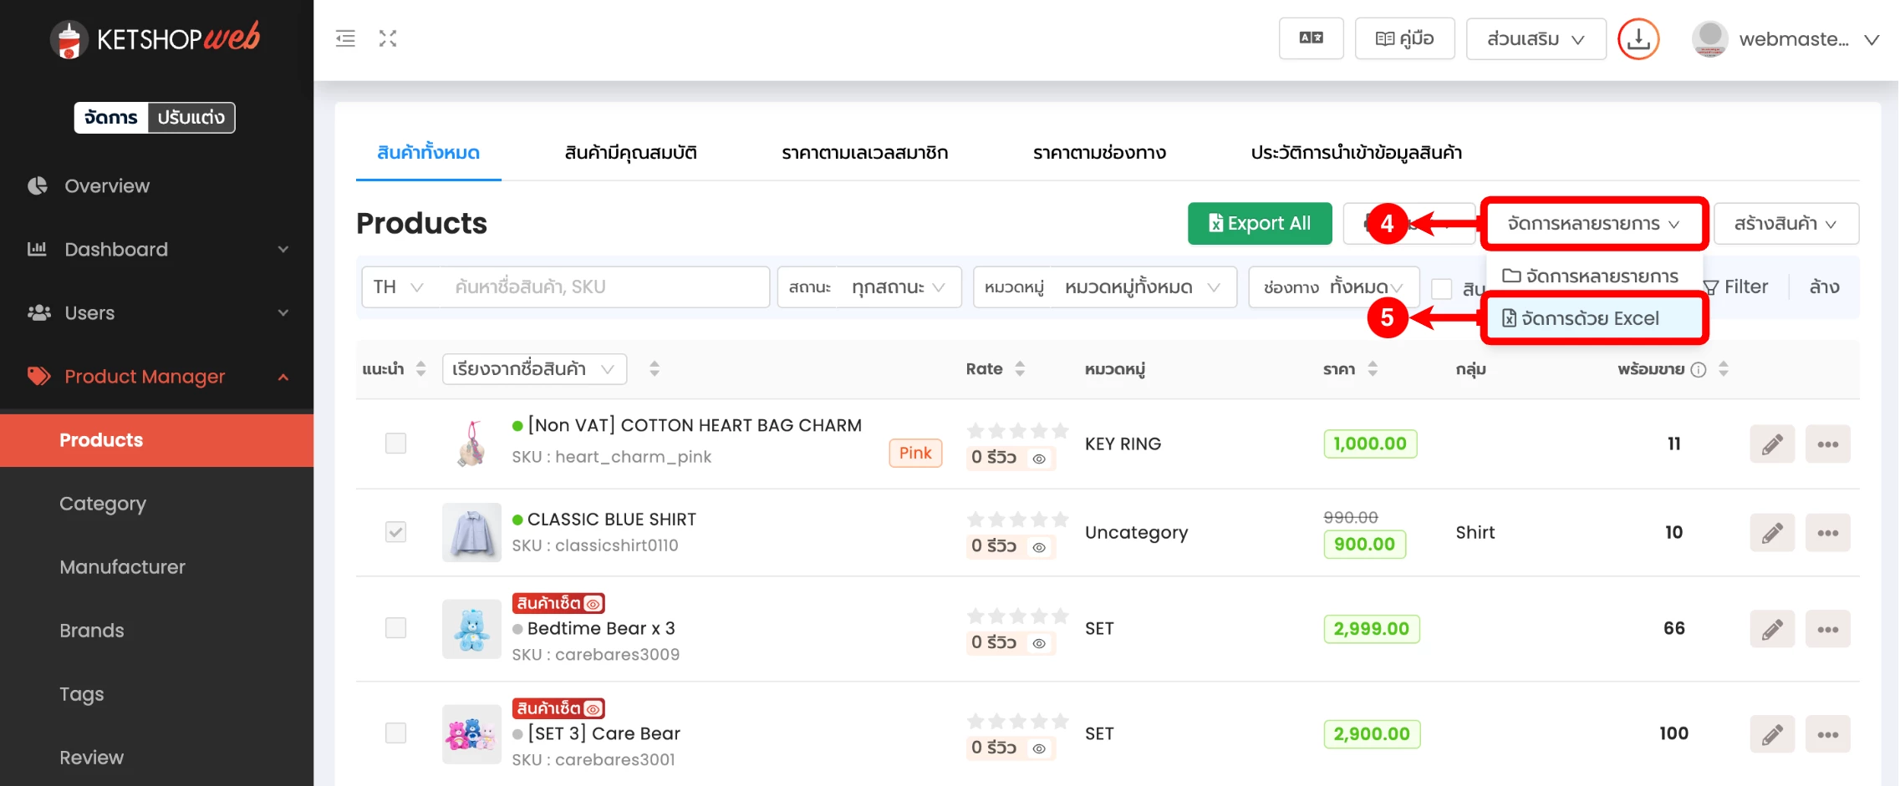Switch to the product import history tab
1900x786 pixels.
point(1356,153)
